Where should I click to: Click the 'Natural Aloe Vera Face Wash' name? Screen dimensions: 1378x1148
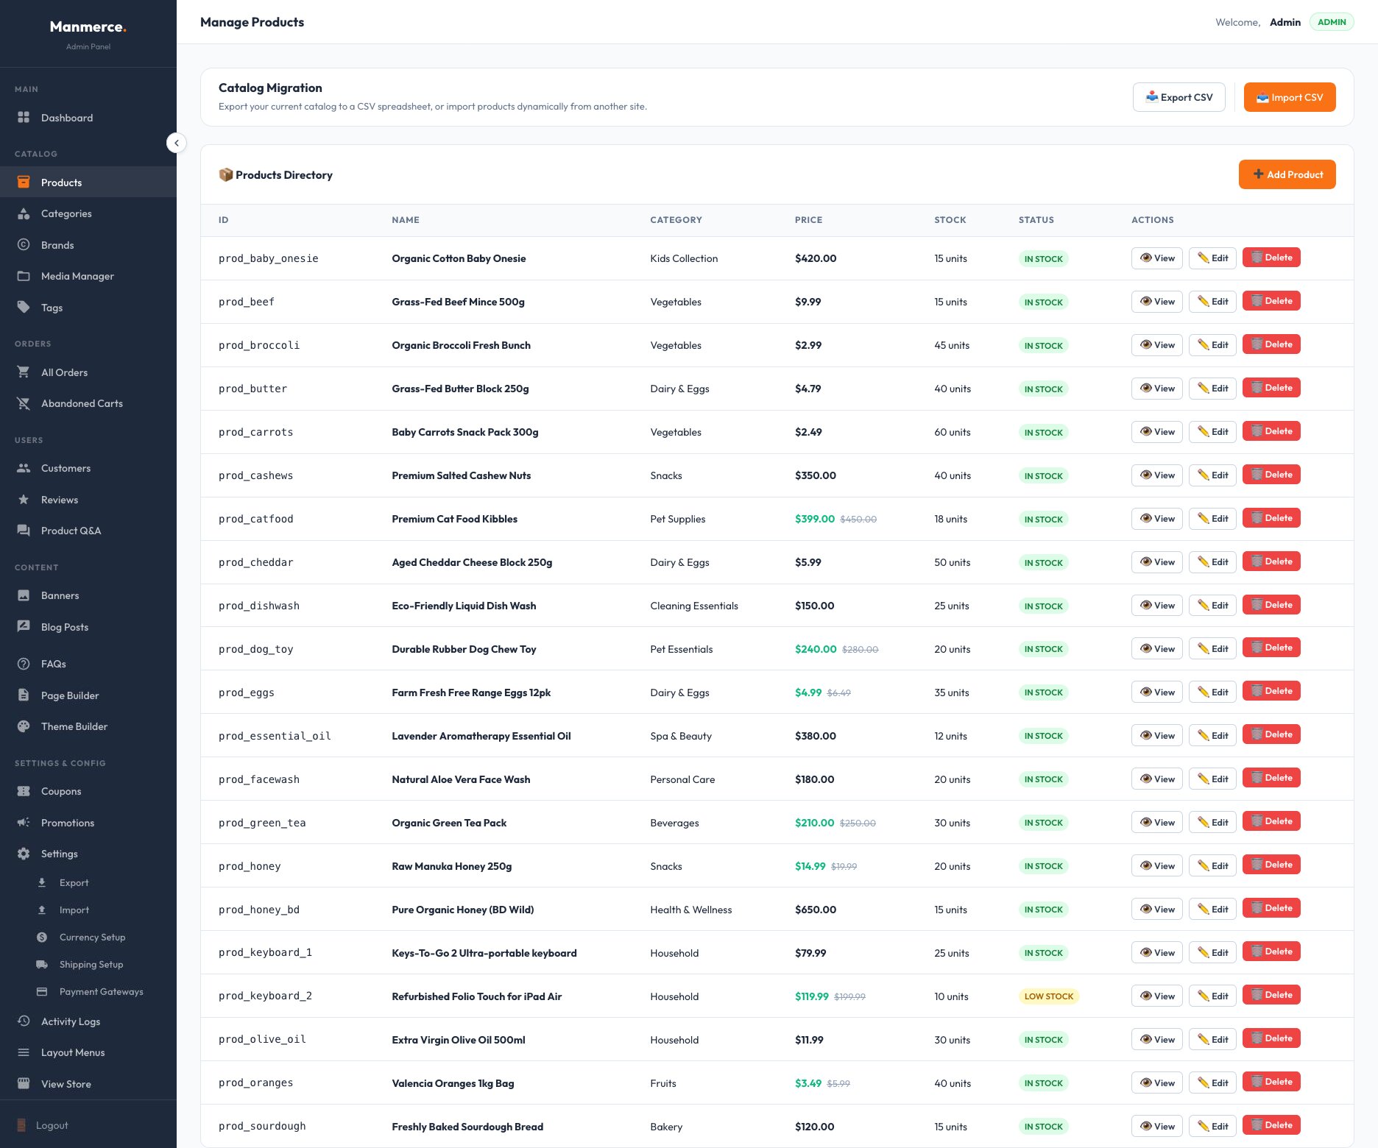click(x=461, y=779)
